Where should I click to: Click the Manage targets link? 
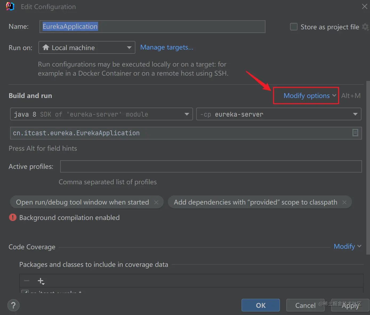pyautogui.click(x=167, y=47)
